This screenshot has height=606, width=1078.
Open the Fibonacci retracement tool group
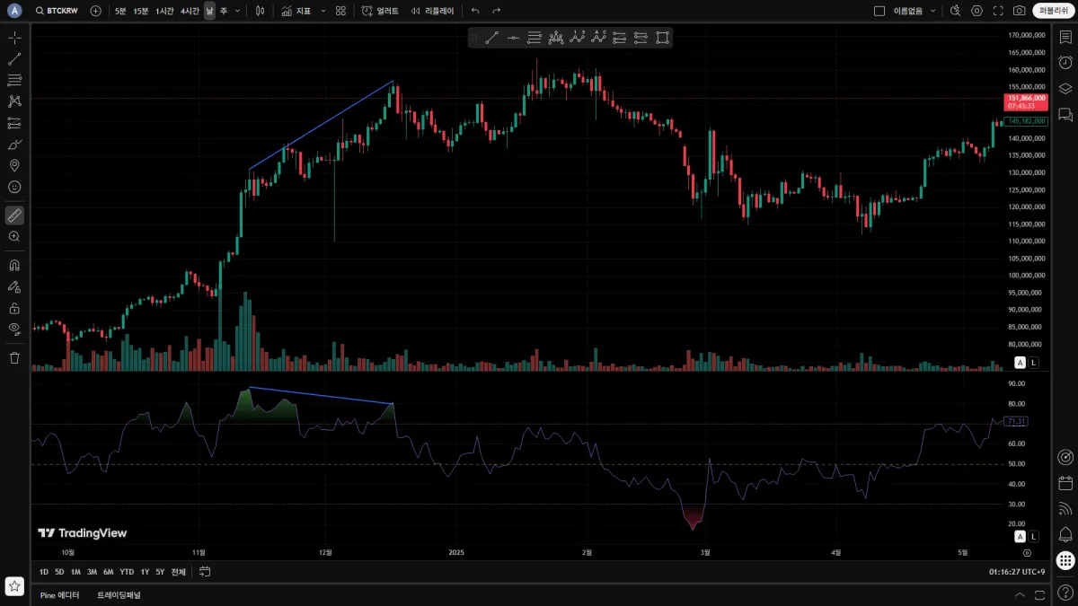point(14,80)
